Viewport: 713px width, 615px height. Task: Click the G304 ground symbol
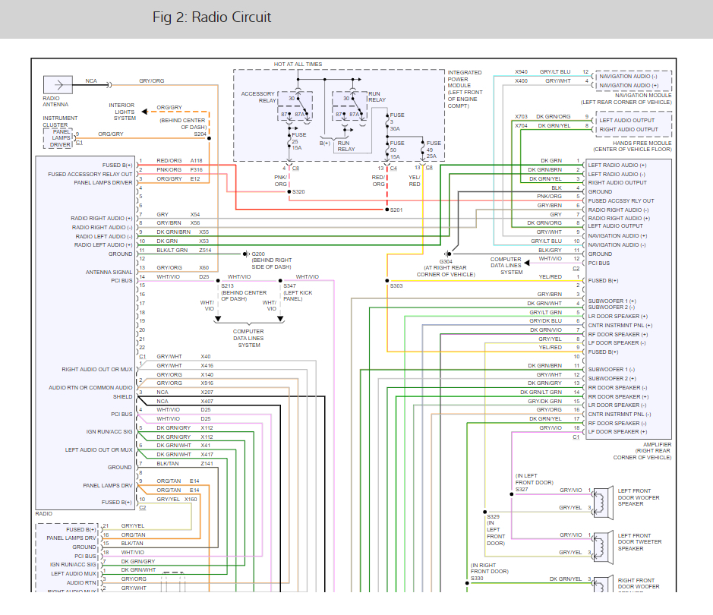[447, 254]
